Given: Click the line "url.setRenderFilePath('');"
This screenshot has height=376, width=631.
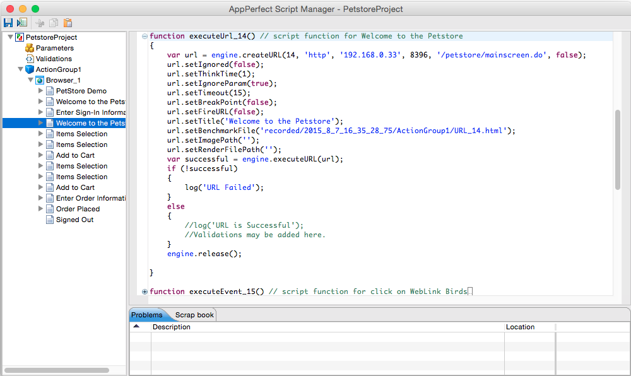Looking at the screenshot, I should pyautogui.click(x=224, y=150).
